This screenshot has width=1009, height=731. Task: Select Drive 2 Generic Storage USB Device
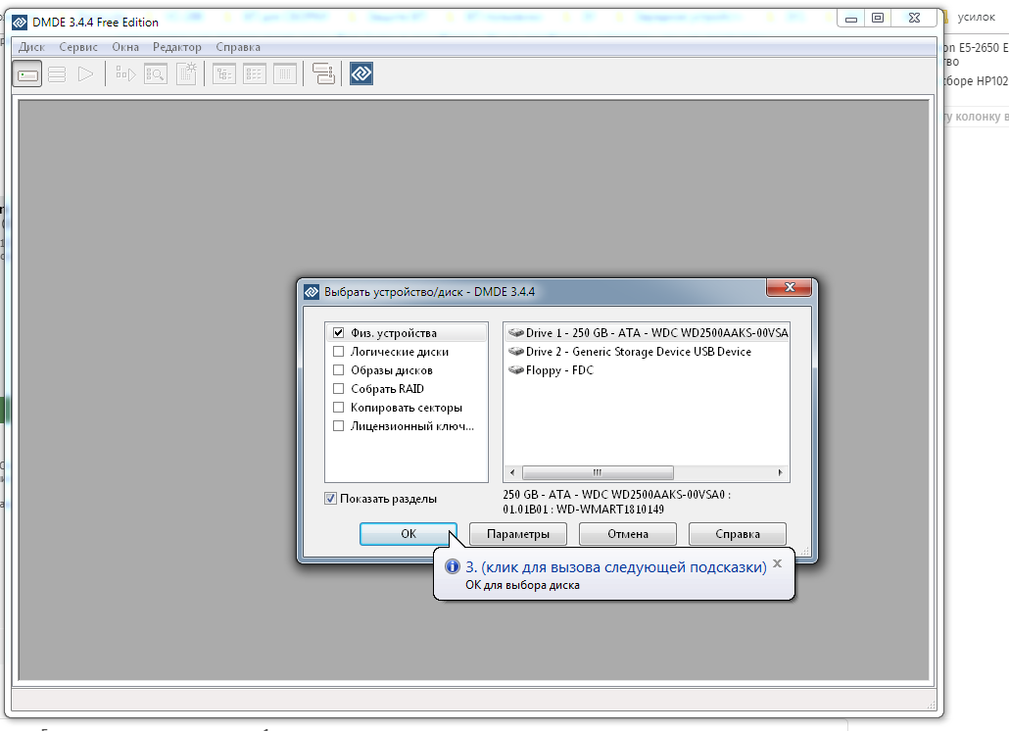pos(638,352)
